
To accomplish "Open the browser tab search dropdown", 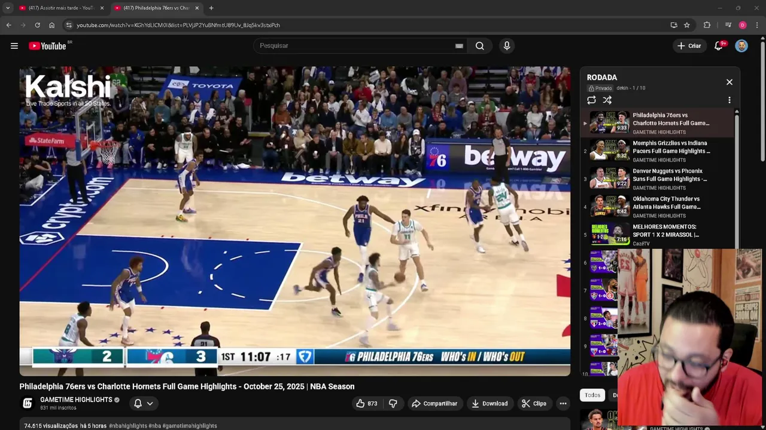I will [x=8, y=8].
